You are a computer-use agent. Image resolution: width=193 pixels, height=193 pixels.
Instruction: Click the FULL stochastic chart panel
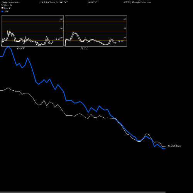(x=96, y=31)
